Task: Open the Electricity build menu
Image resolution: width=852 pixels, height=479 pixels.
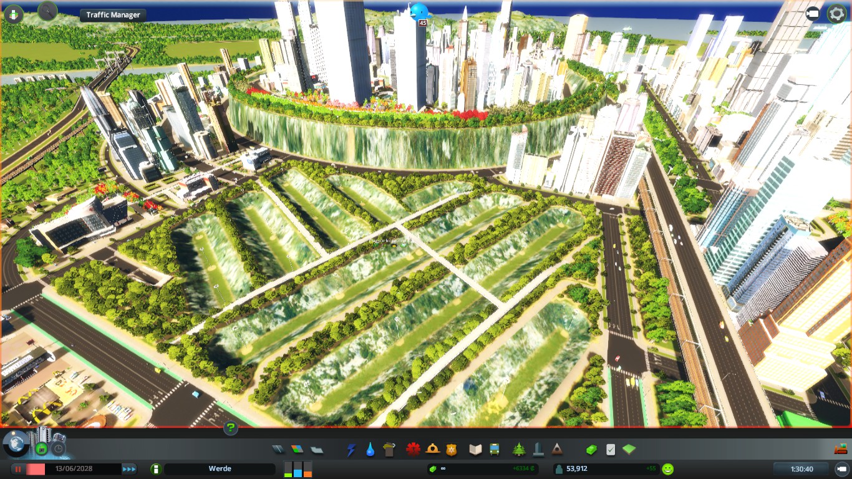Action: (x=351, y=449)
